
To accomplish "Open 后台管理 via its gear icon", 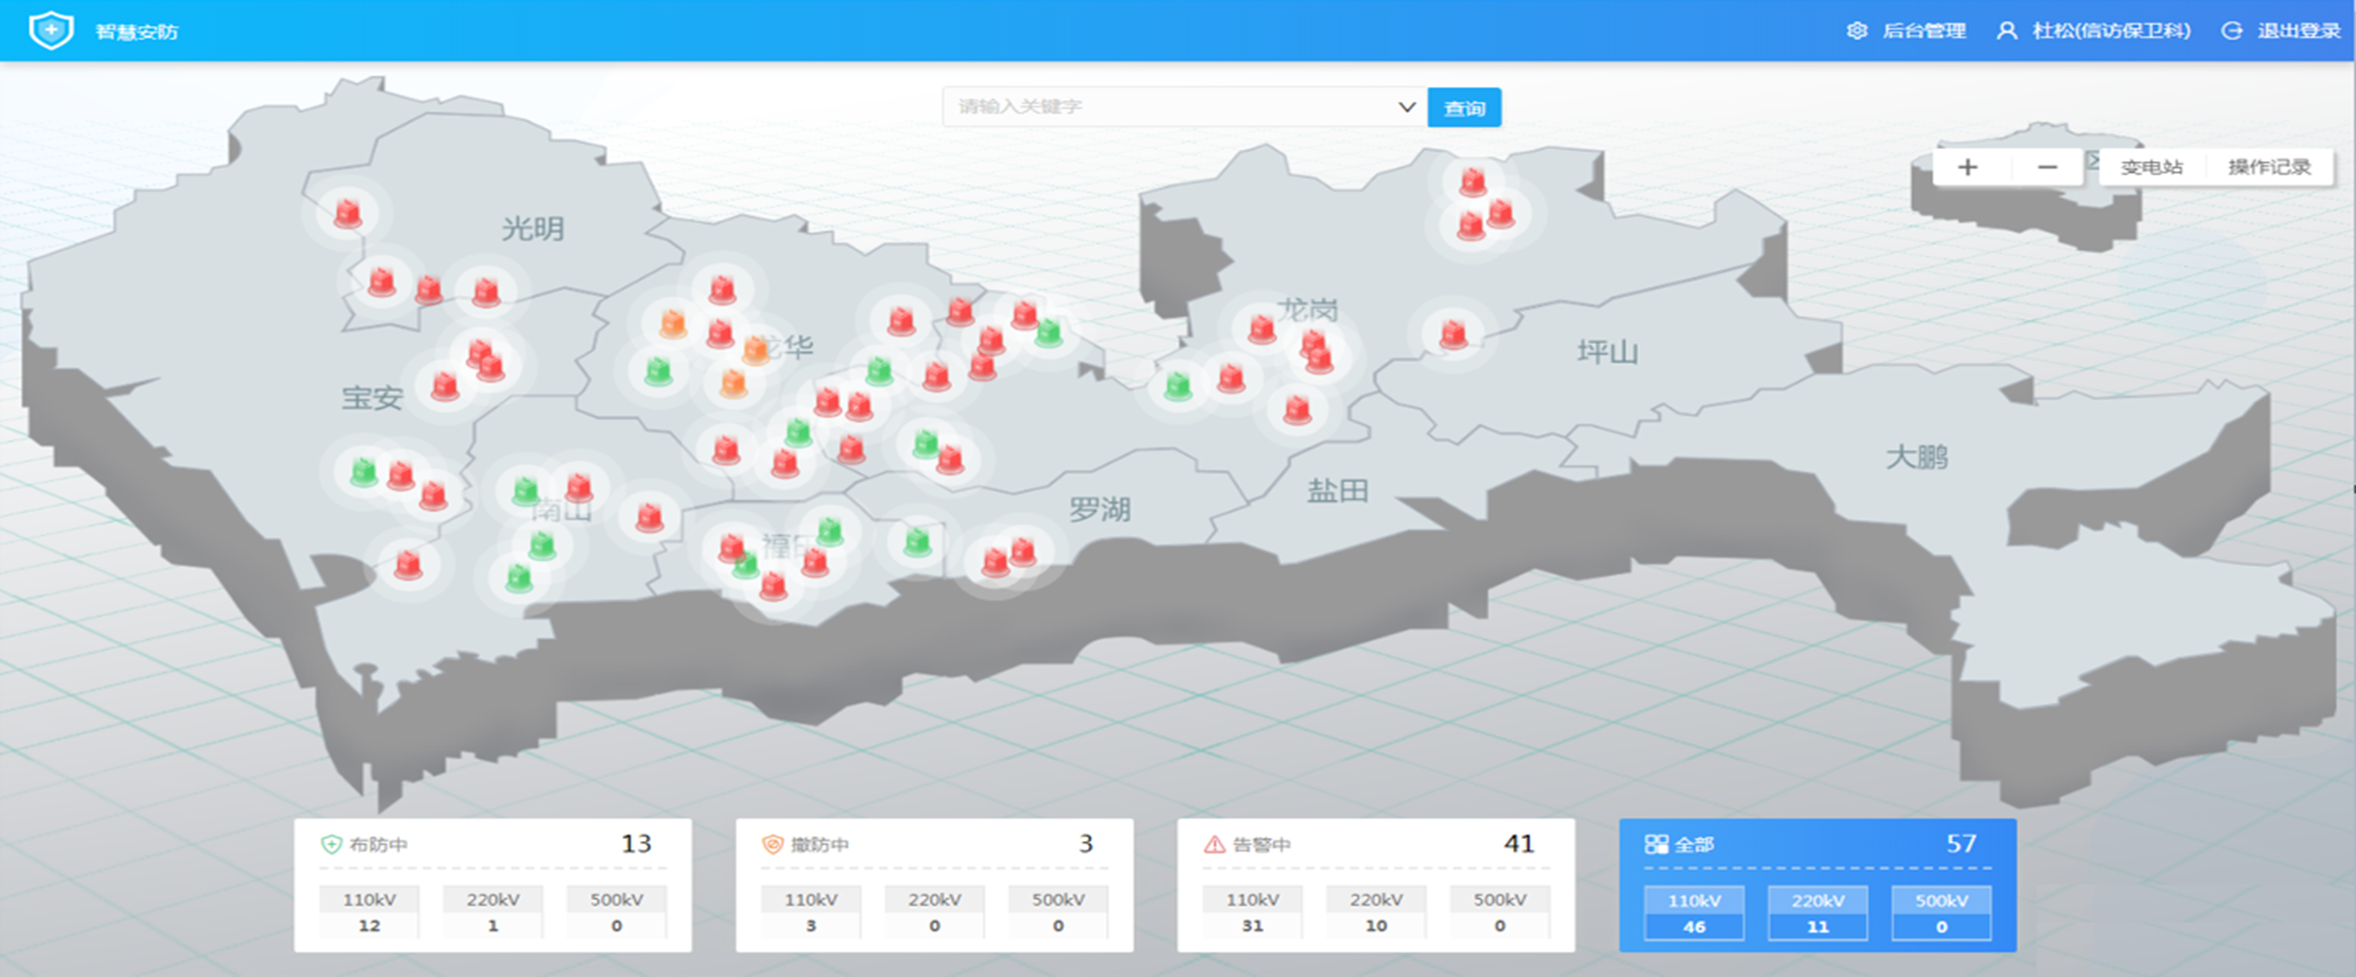I will 1857,30.
